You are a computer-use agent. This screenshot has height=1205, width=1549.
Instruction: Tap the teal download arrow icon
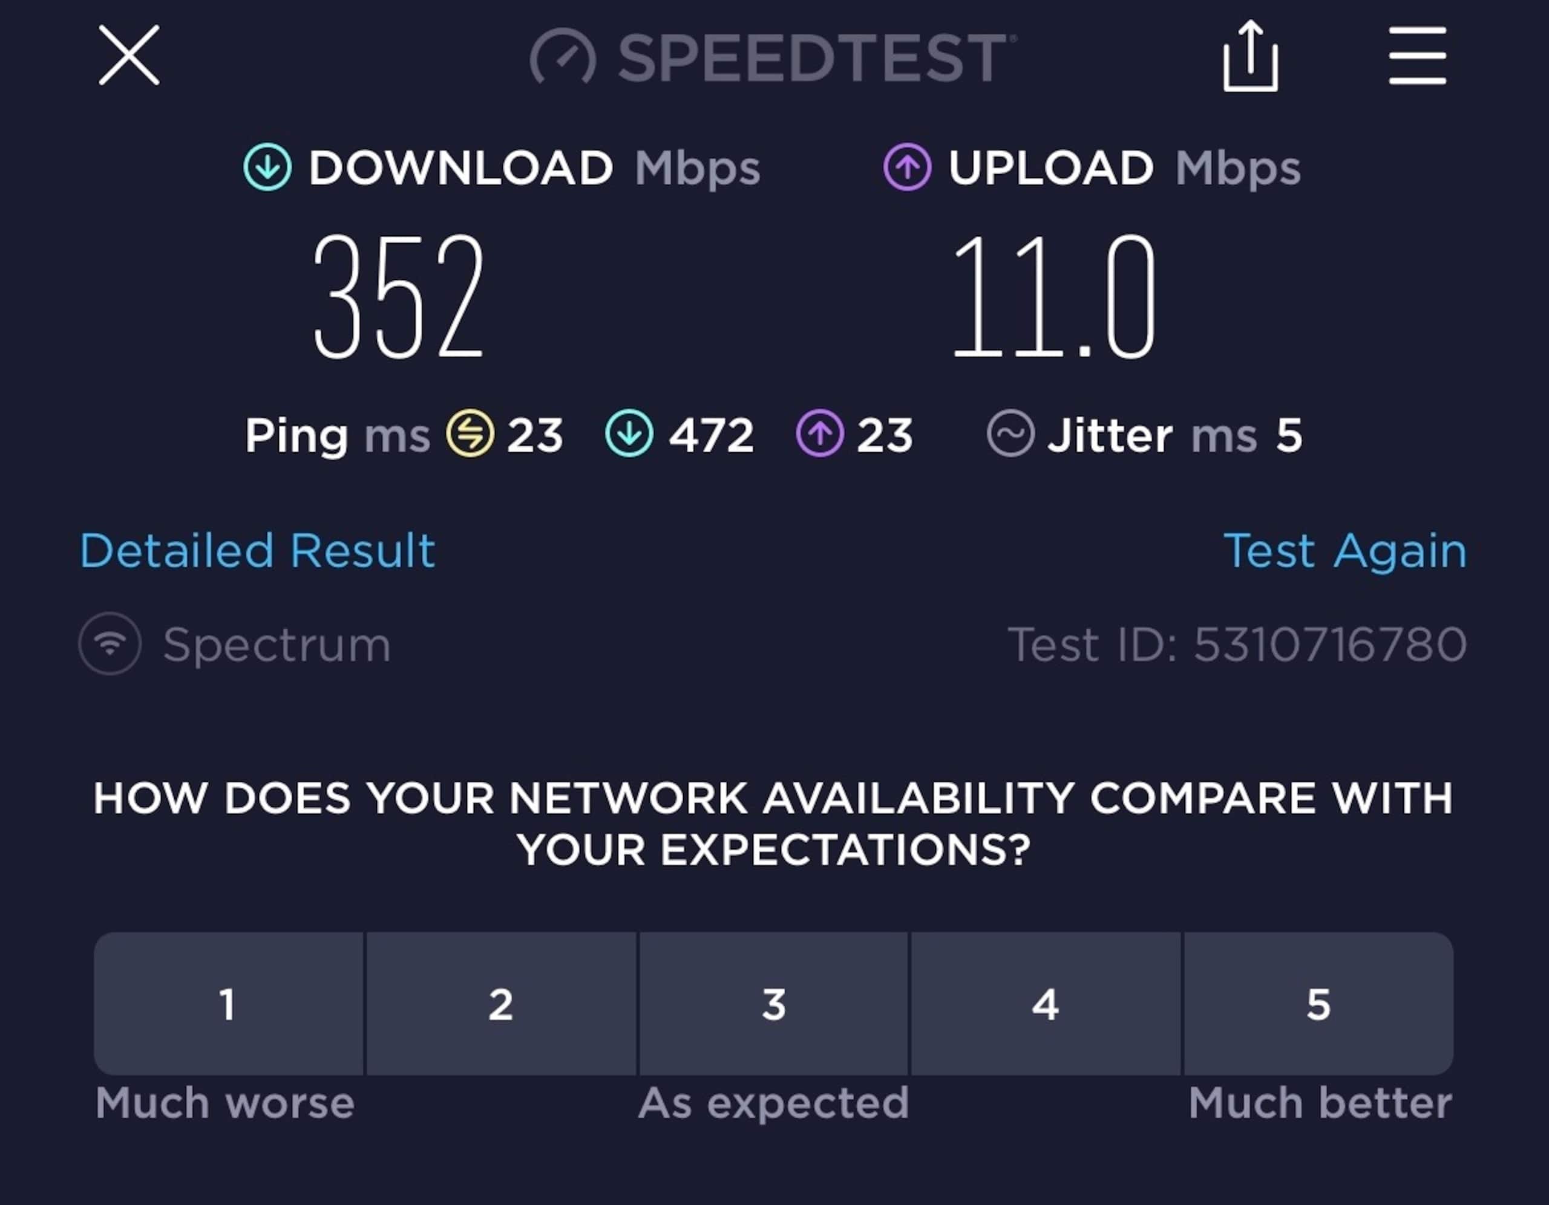[x=267, y=167]
